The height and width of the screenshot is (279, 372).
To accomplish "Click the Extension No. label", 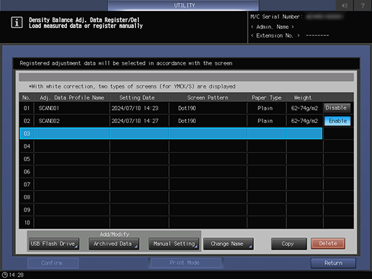I will (x=275, y=36).
